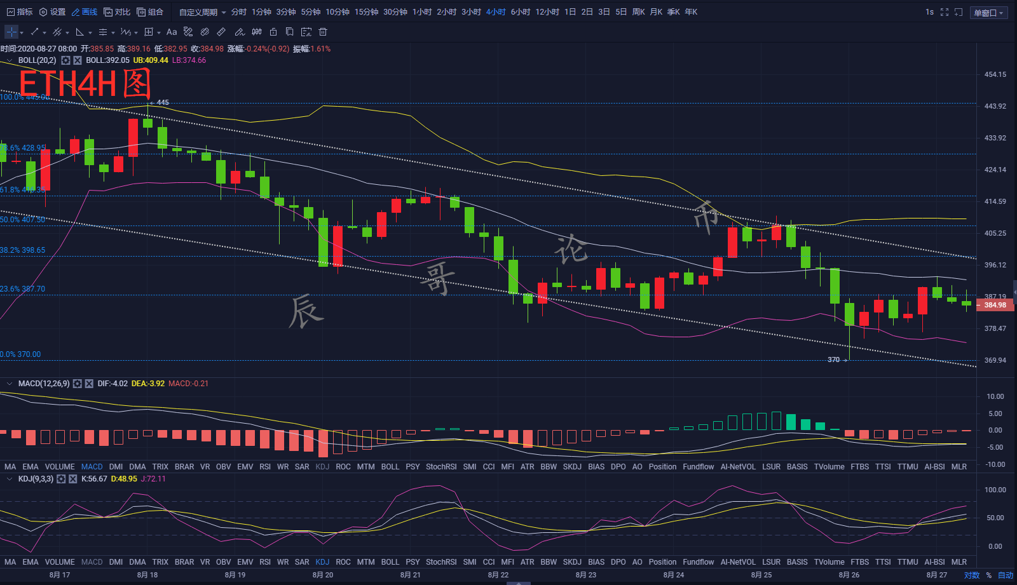This screenshot has width=1017, height=585.
Task: Click the 1s refresh interval label
Action: 929,12
